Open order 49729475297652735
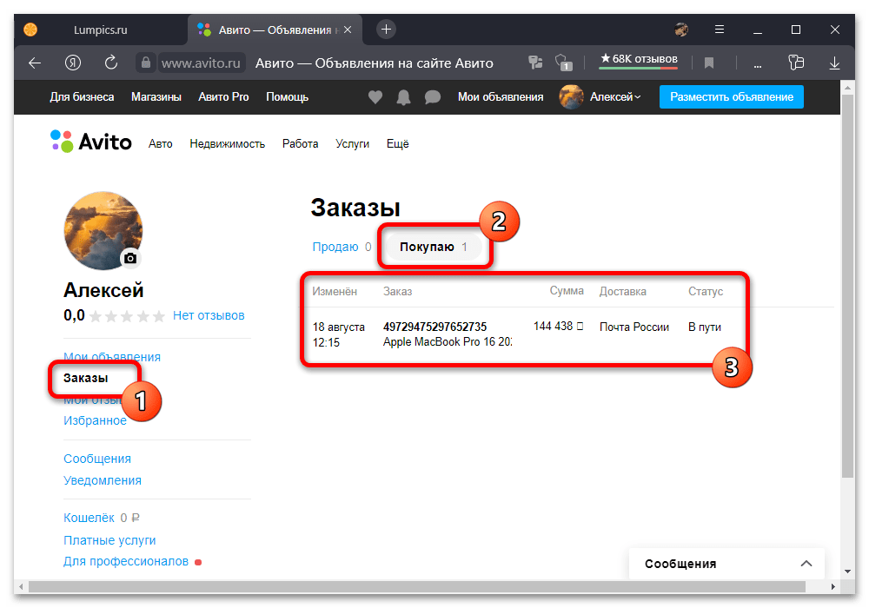The image size is (869, 608). 434,327
